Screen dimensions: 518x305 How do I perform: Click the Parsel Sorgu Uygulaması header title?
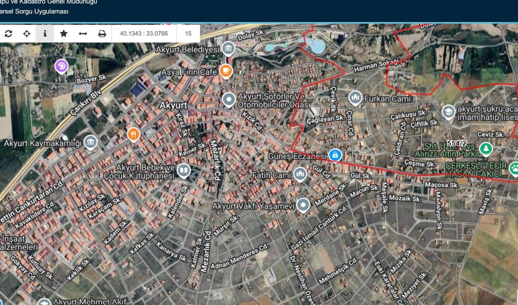pos(34,11)
